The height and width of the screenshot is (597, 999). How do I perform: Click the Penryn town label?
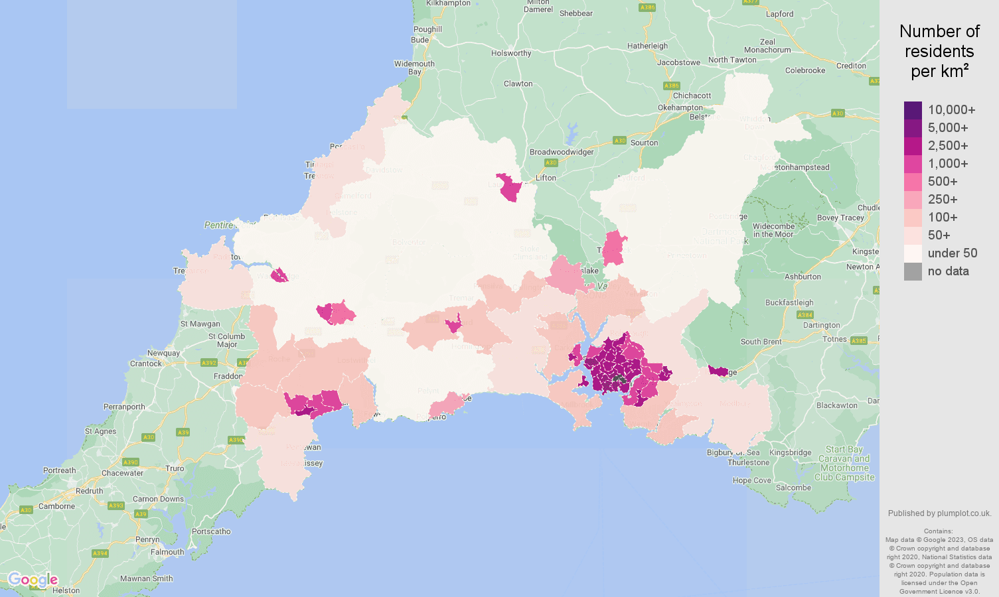click(147, 539)
